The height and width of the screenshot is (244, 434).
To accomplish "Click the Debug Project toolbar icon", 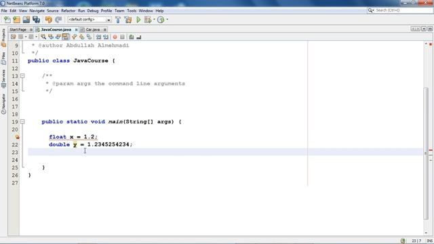I will pyautogui.click(x=148, y=20).
